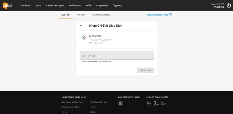Click the 188BET logo
233x114 pixels.
[x=8, y=6]
